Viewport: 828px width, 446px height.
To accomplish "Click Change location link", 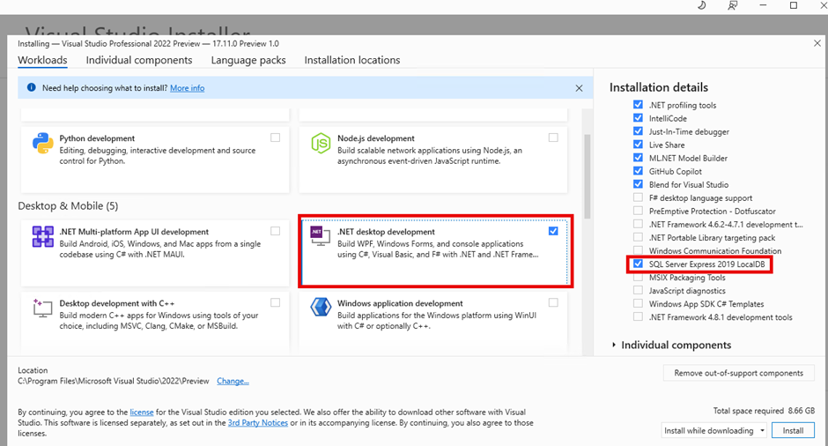I will [x=233, y=381].
